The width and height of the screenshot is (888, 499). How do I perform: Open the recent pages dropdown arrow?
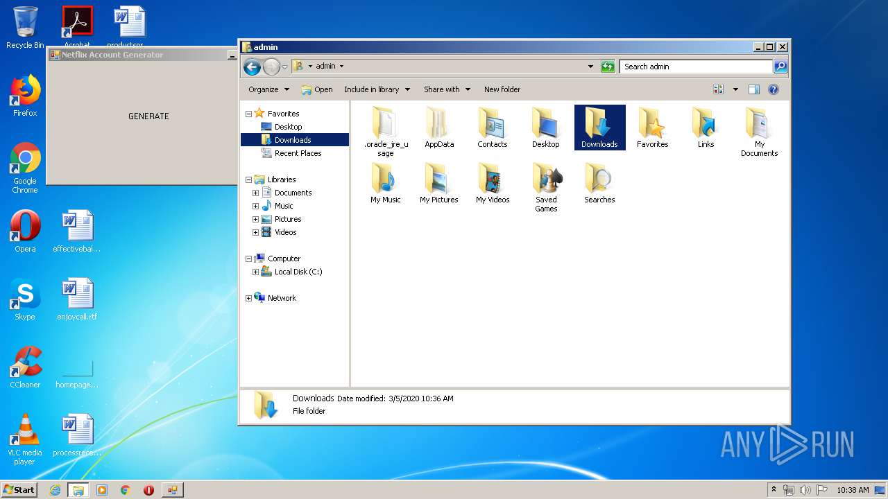click(284, 67)
